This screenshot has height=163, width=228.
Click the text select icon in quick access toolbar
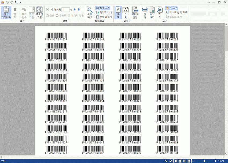(16, 2)
